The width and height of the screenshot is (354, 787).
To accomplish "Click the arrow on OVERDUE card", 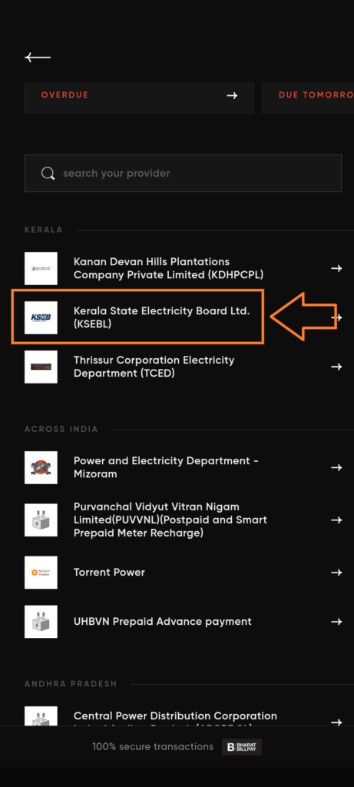I will (x=232, y=95).
